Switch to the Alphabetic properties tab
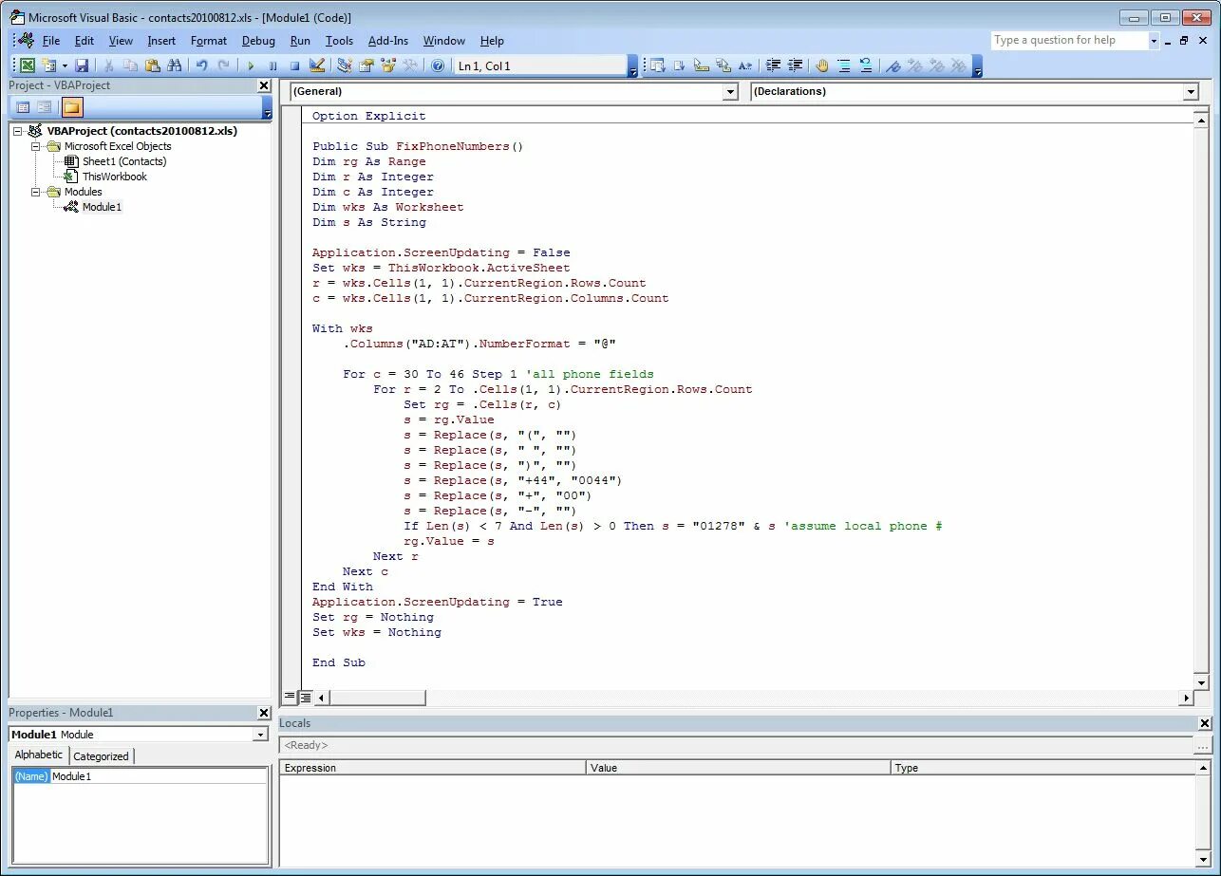The image size is (1221, 876). coord(39,755)
